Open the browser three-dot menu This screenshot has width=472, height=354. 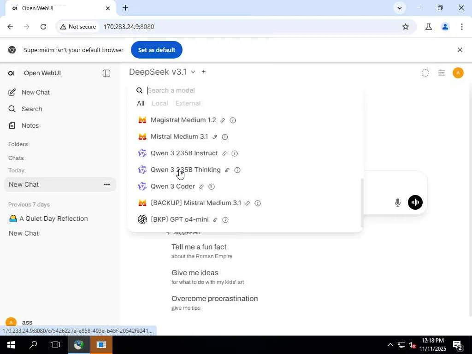click(x=461, y=27)
